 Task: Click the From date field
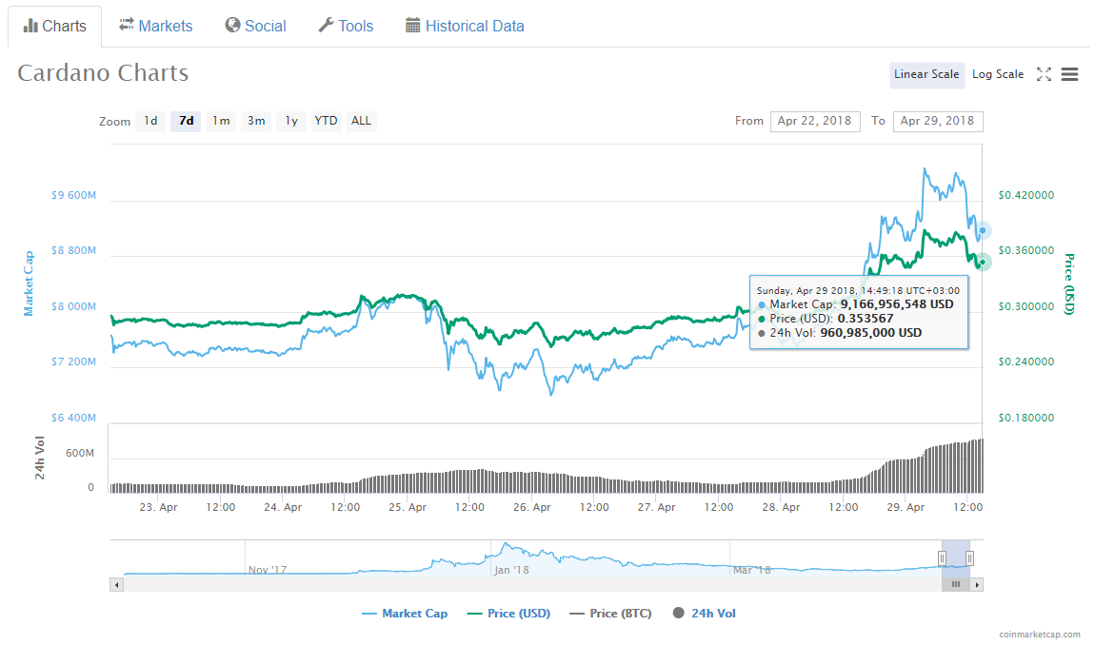pos(814,121)
